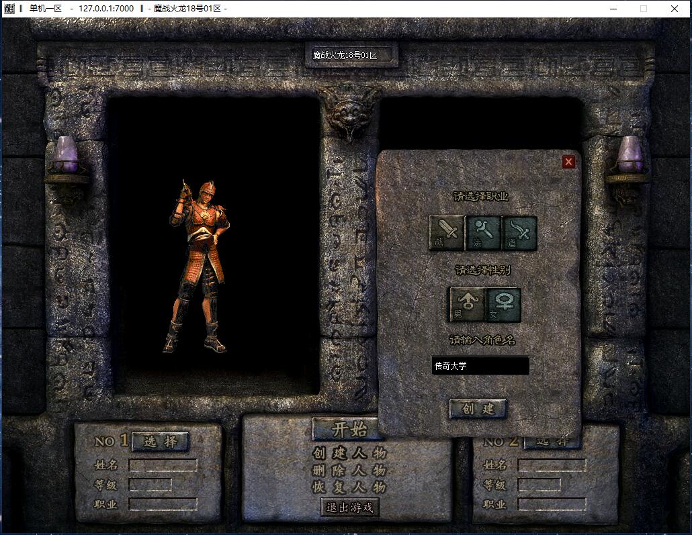Image resolution: width=692 pixels, height=535 pixels.
Task: Select the taoist class icon (道)
Action: (519, 233)
